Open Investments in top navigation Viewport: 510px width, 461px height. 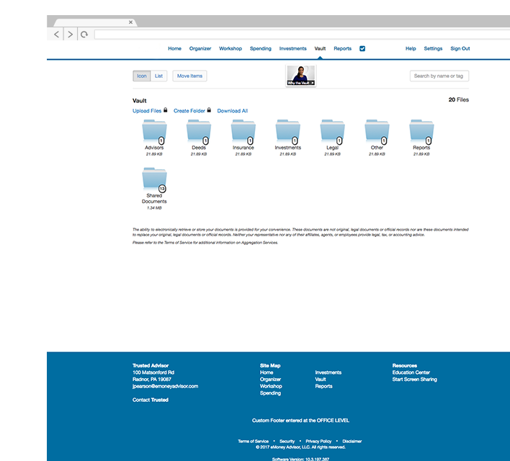(x=292, y=48)
